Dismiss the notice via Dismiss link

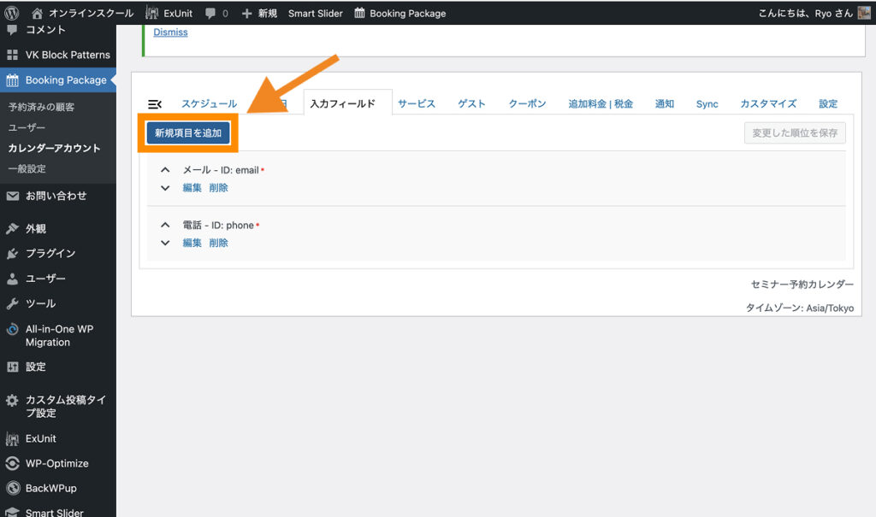point(170,32)
